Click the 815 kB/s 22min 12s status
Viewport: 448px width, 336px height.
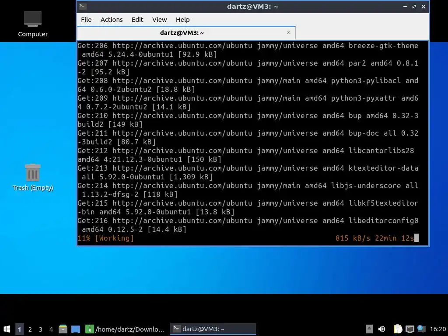(x=374, y=238)
